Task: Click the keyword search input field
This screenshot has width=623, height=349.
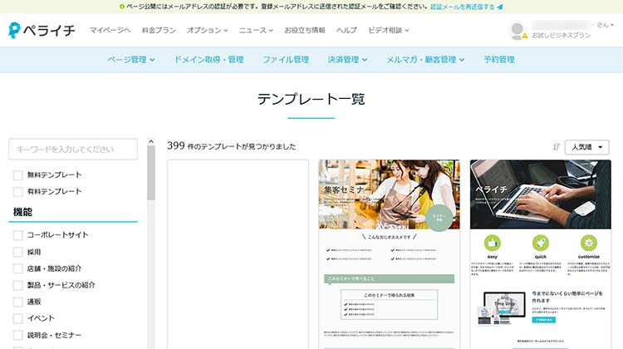Action: 73,149
